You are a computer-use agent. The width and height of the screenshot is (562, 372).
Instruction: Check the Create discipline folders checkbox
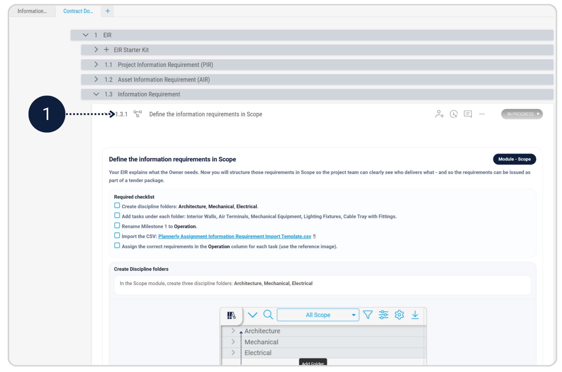117,206
